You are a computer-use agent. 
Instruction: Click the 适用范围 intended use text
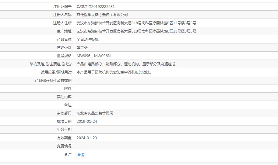[x=114, y=72]
